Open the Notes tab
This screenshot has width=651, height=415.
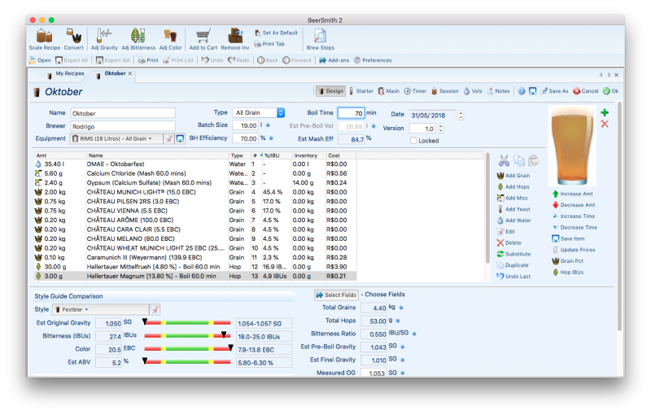click(498, 91)
